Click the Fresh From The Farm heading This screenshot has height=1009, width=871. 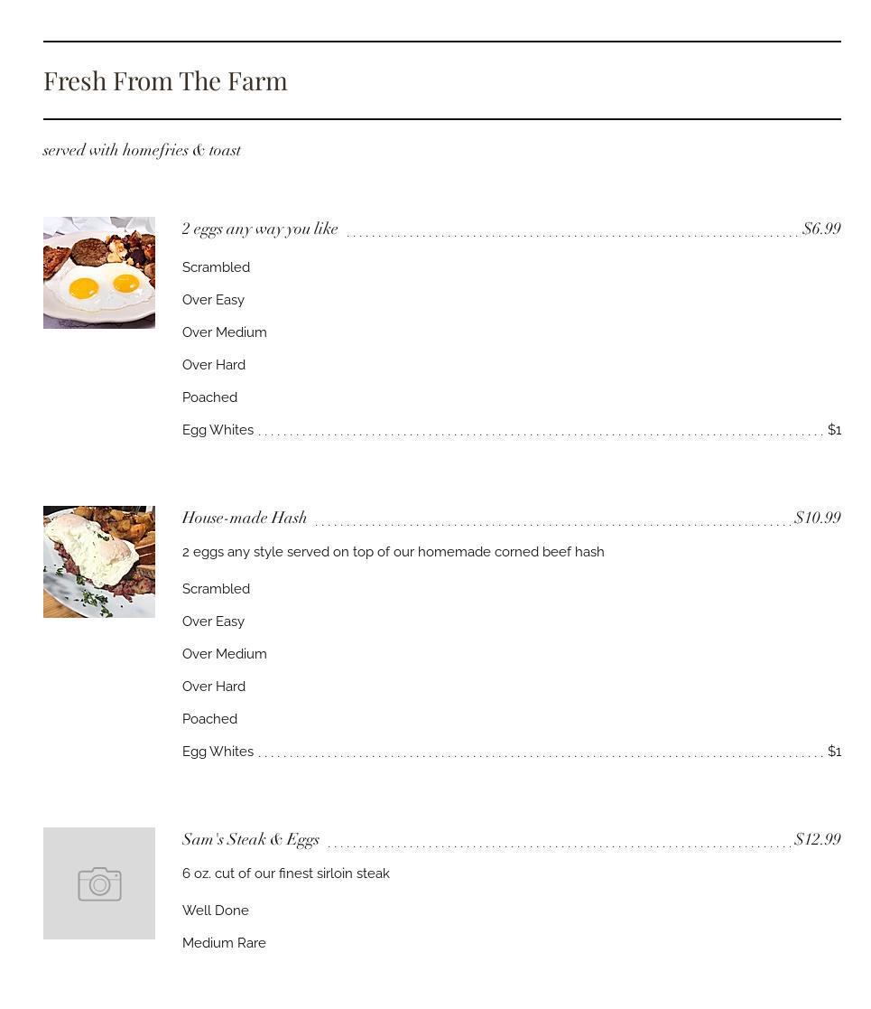165,81
